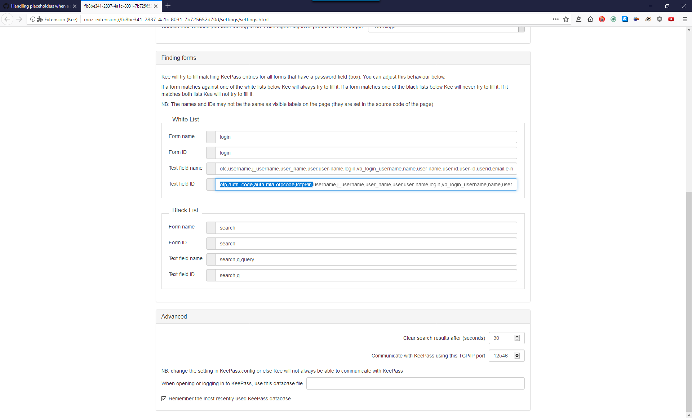
Task: Bookmark this page with the star icon
Action: 566,19
